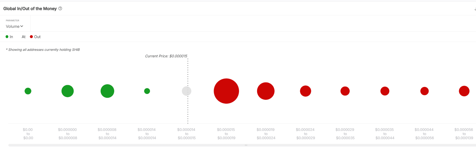
Task: Select green bubble for $0.000000 to $0.000008
Action: (x=67, y=91)
